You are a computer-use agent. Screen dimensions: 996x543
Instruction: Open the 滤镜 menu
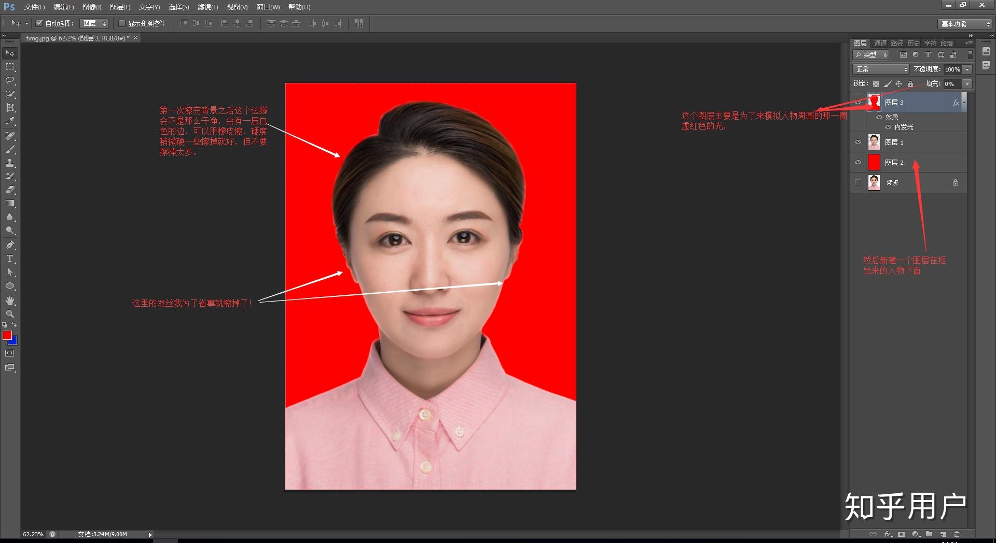tap(206, 7)
